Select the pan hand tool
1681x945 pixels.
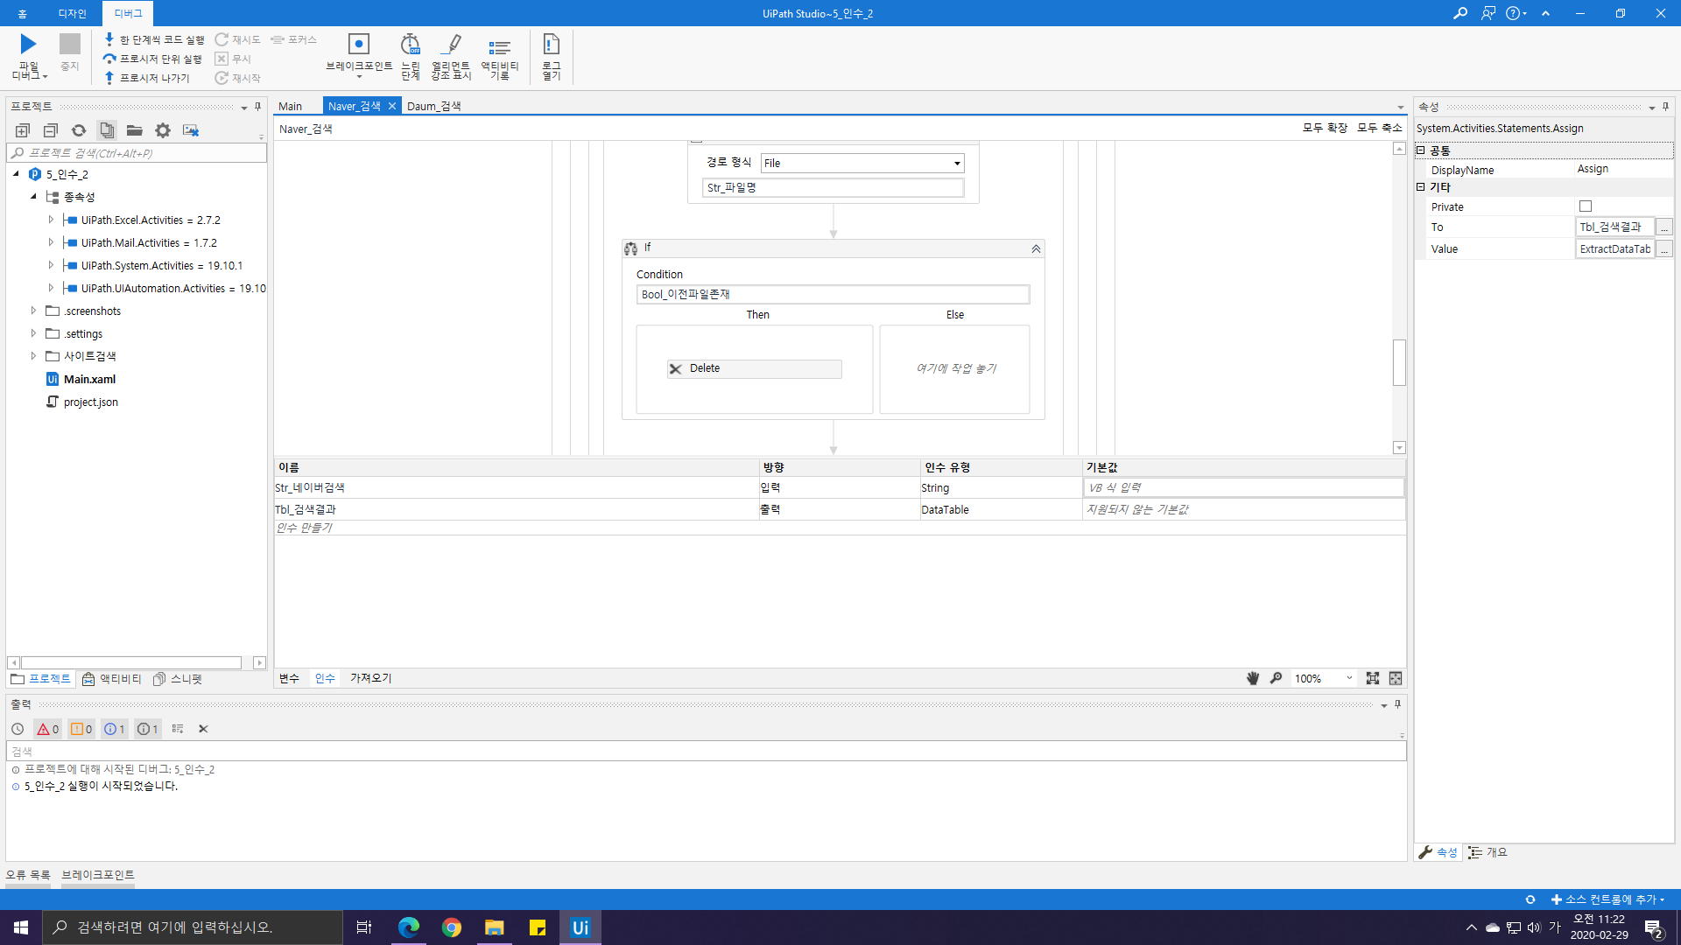coord(1253,678)
